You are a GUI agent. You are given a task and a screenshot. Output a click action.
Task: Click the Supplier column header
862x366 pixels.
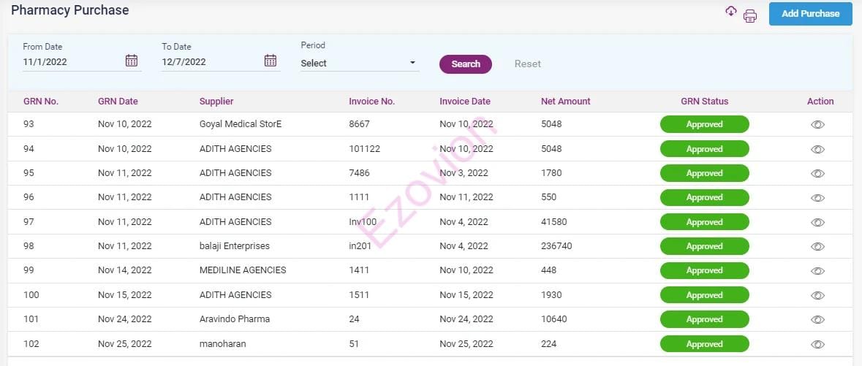pos(216,102)
